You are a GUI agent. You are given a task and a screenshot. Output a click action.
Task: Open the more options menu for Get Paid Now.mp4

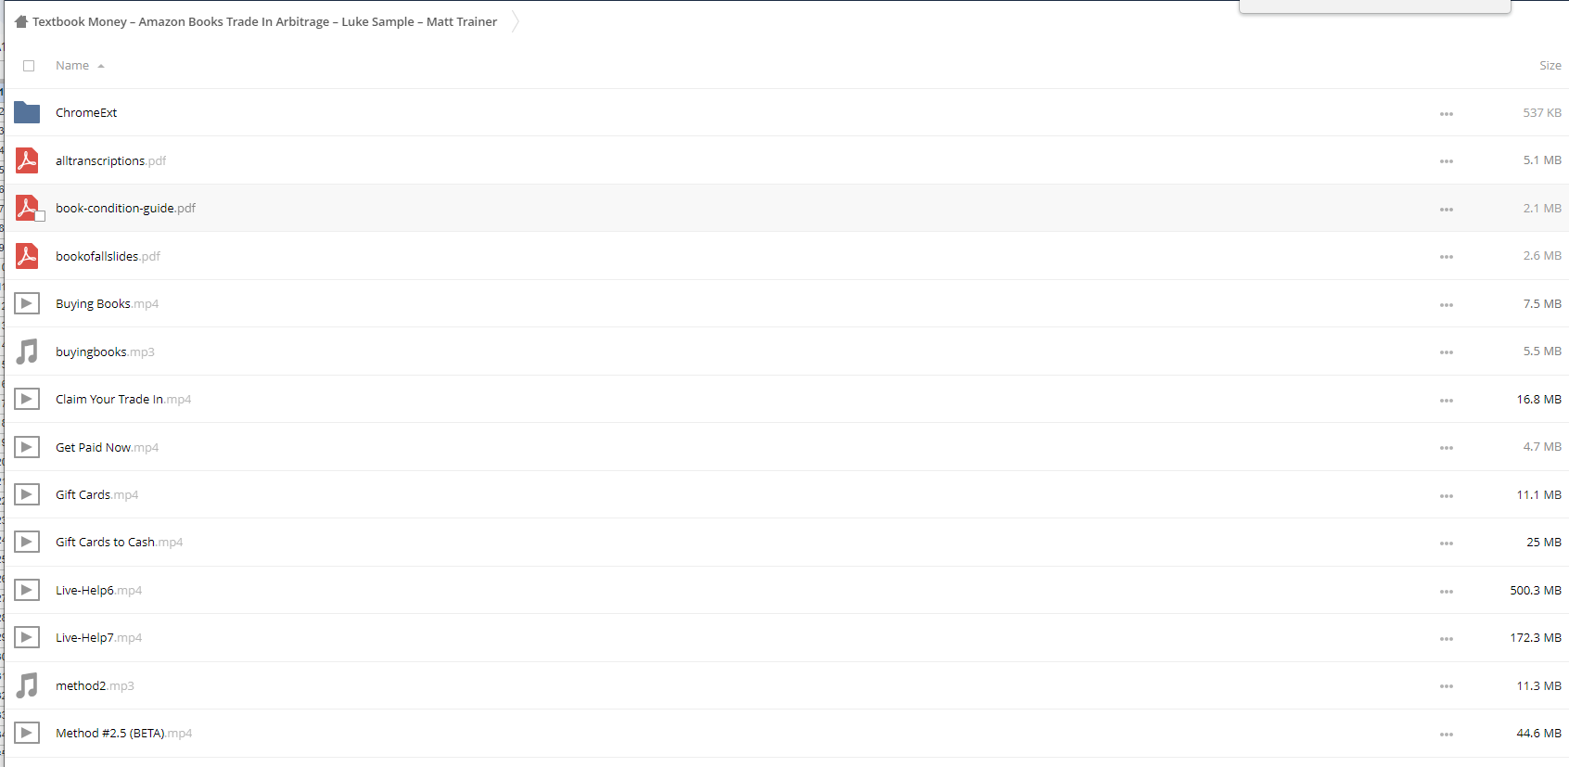tap(1446, 448)
